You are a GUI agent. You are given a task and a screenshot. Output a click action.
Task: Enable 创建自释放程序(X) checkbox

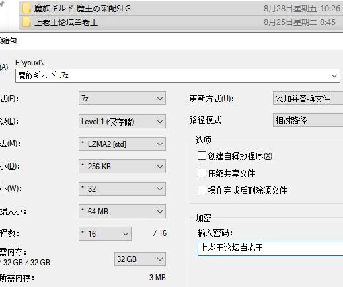[202, 156]
